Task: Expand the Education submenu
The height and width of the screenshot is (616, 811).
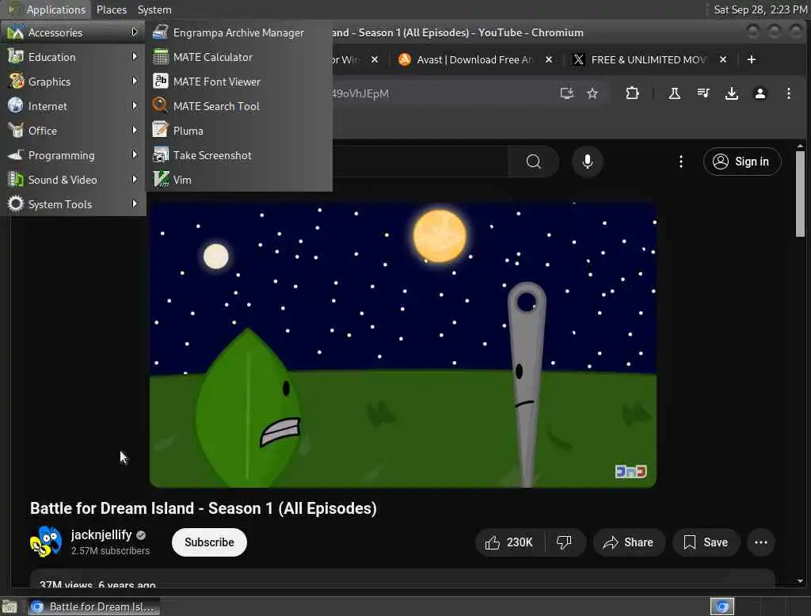Action: pyautogui.click(x=73, y=57)
